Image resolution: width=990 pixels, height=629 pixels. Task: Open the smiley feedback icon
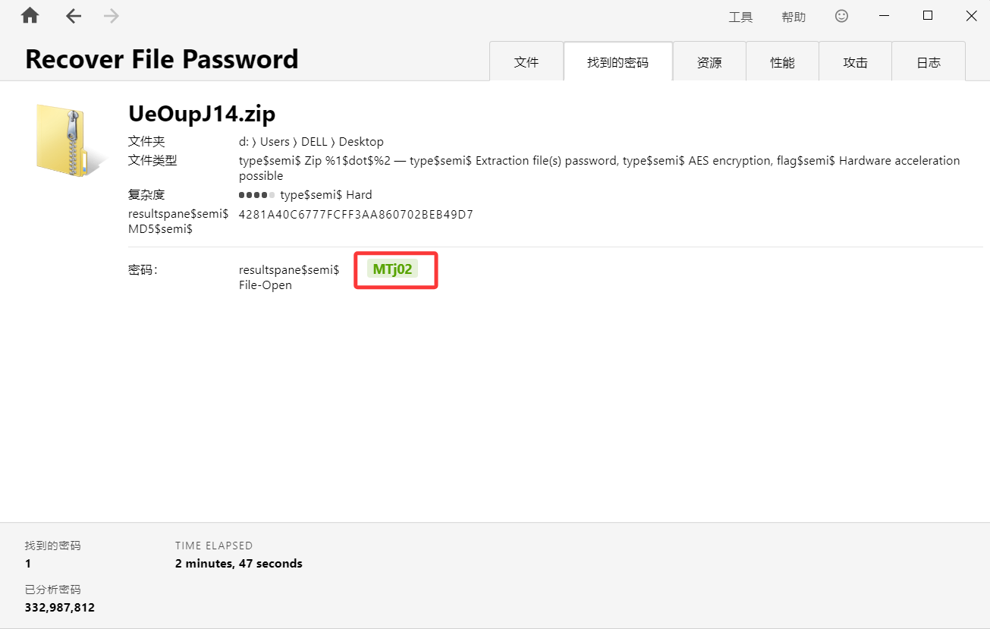(x=841, y=16)
